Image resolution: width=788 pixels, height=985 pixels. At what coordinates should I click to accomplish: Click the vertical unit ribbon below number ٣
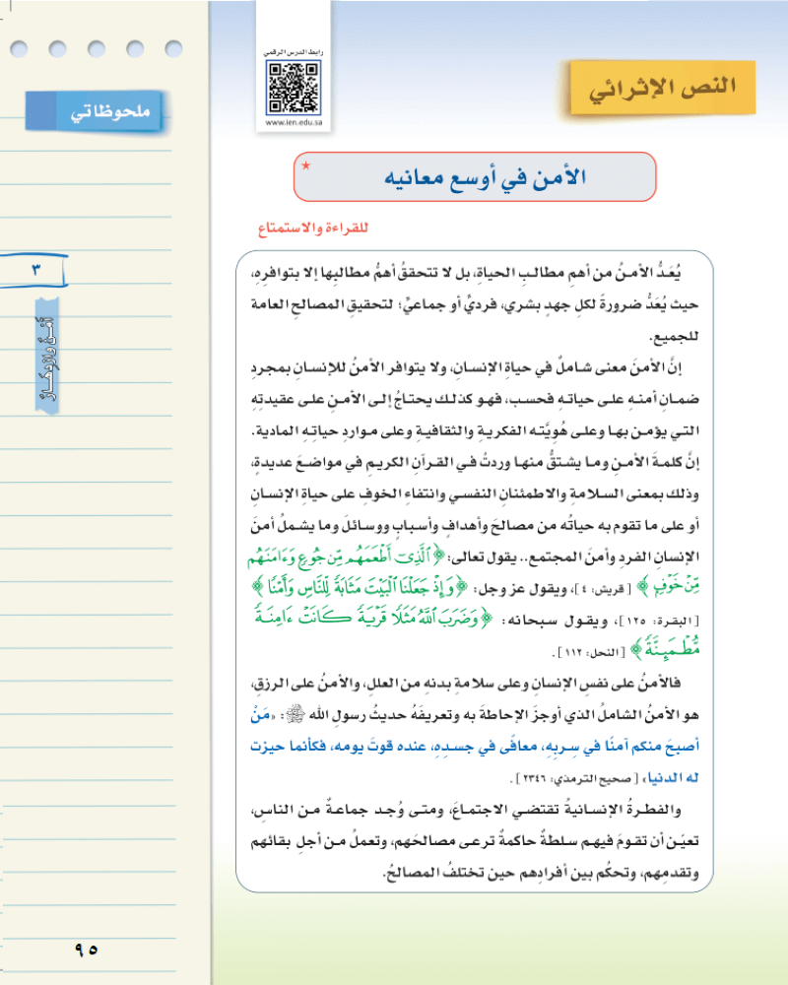(x=46, y=357)
